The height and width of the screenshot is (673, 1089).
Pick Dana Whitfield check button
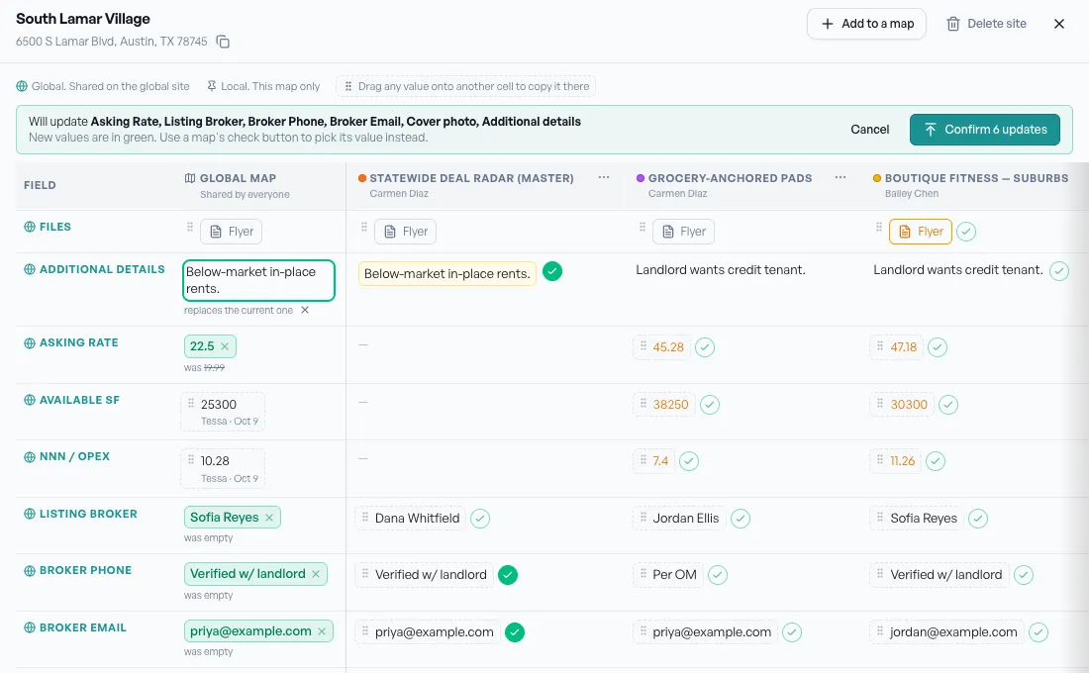480,519
